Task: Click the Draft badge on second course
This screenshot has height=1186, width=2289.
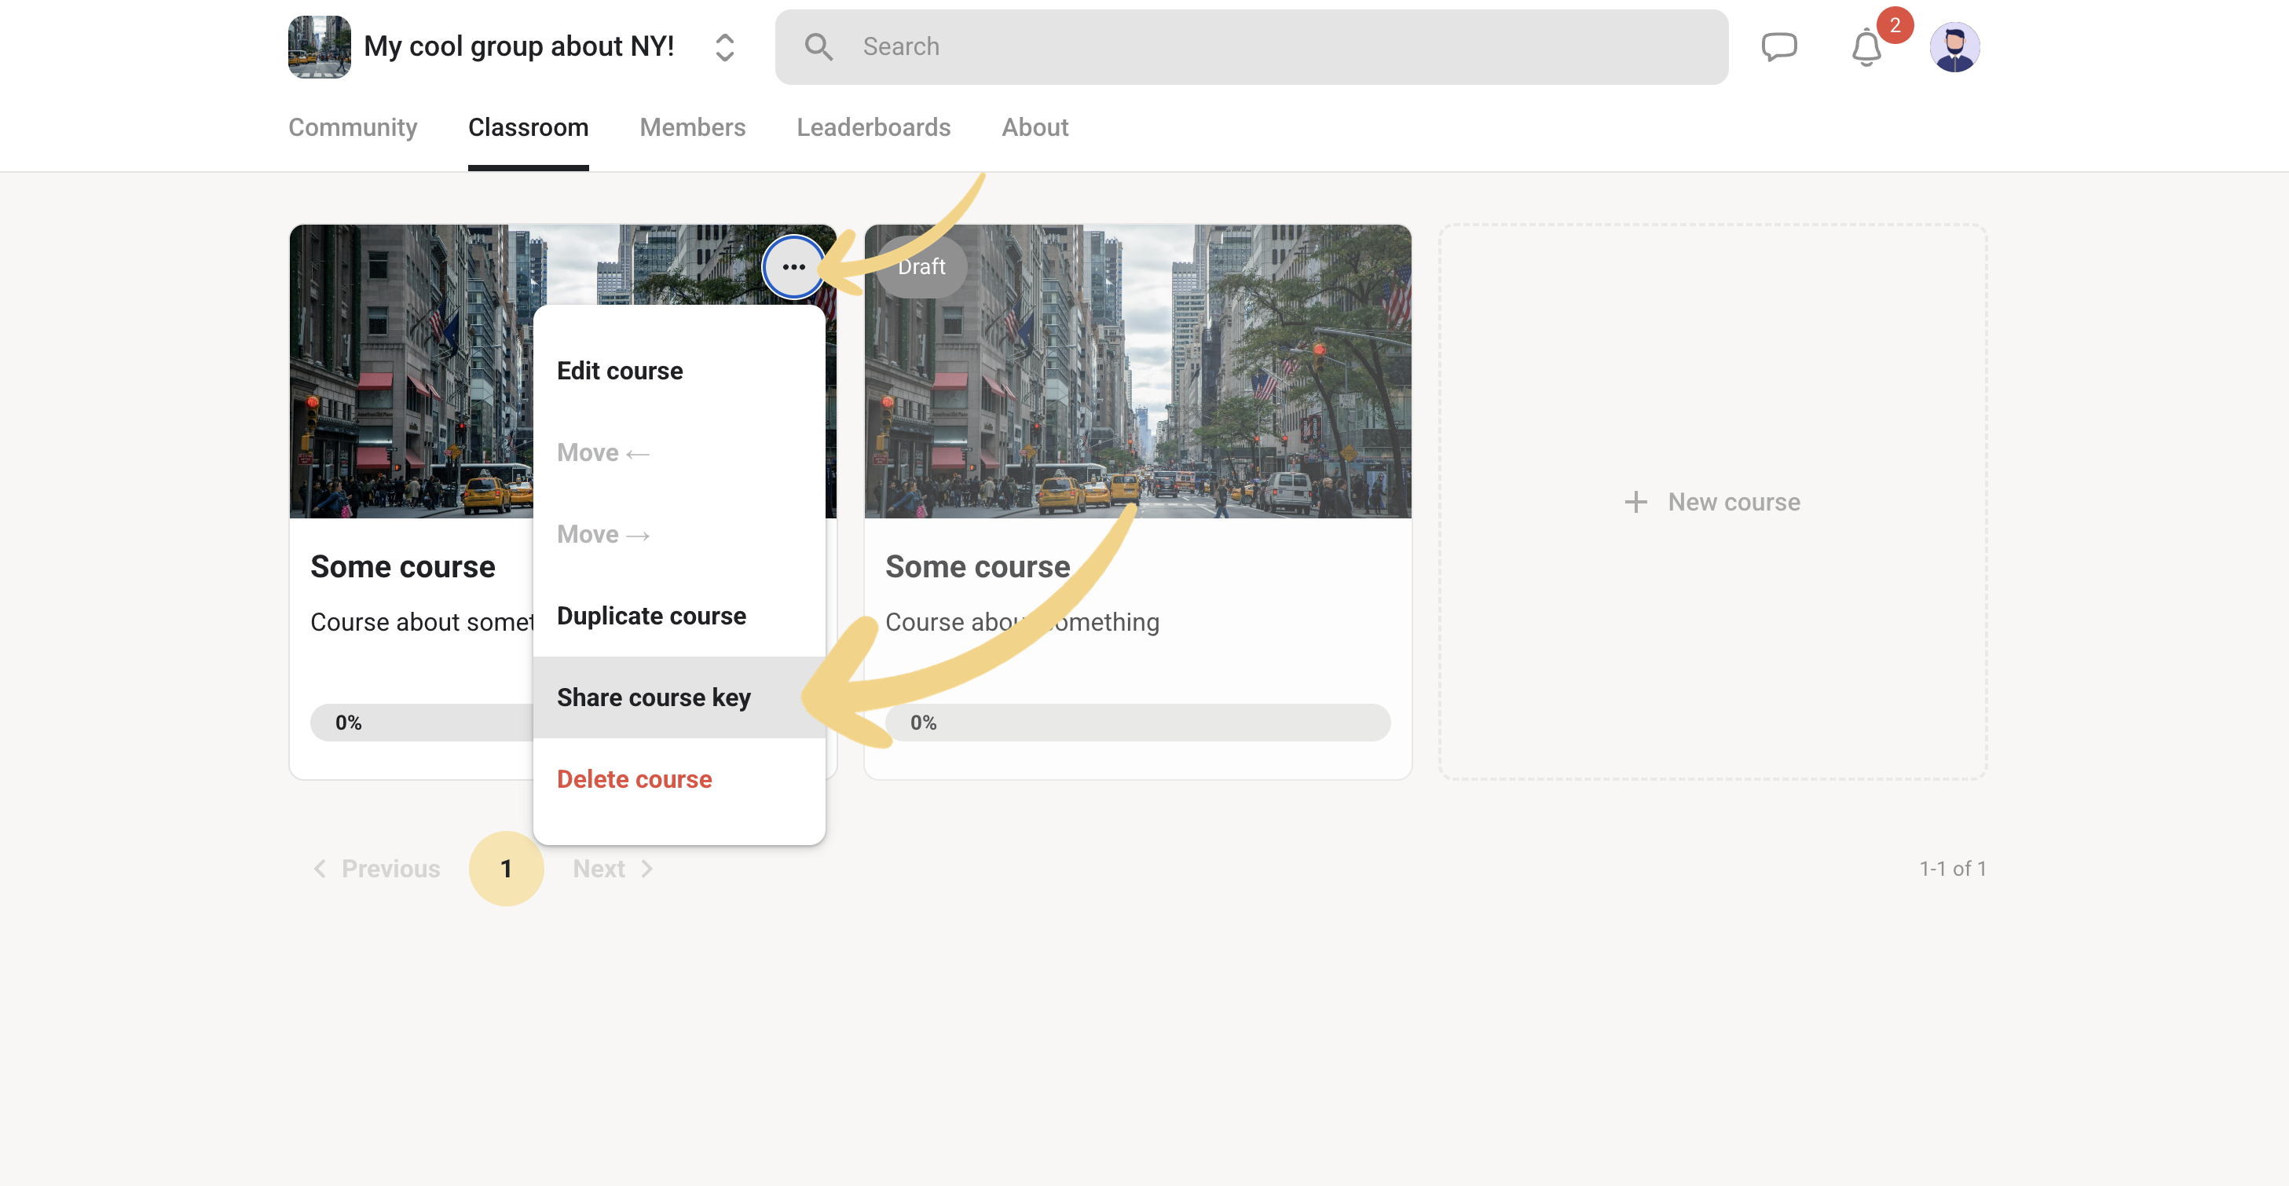Action: pos(921,266)
